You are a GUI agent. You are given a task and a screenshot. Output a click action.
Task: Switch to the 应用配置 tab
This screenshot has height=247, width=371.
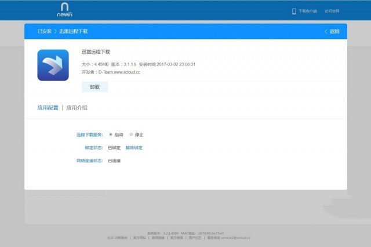pos(48,108)
